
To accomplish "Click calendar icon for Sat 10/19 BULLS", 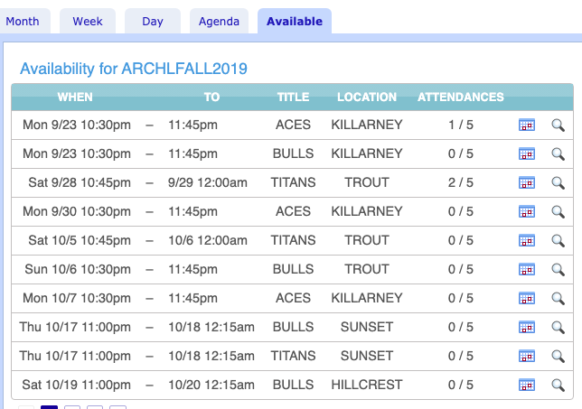I will (x=527, y=386).
